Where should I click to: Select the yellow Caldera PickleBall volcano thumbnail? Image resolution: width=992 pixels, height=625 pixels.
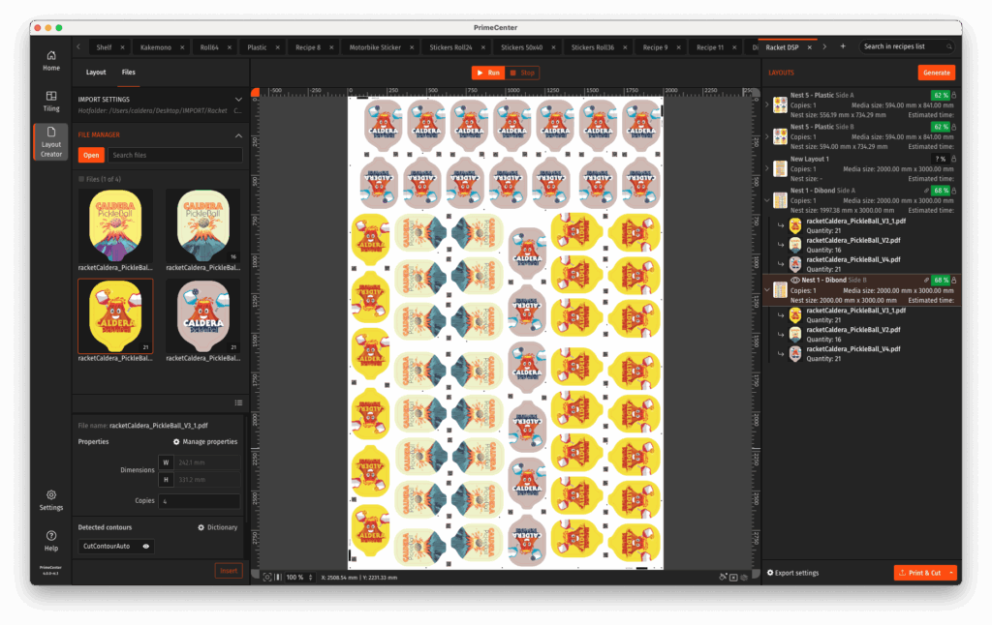(115, 225)
